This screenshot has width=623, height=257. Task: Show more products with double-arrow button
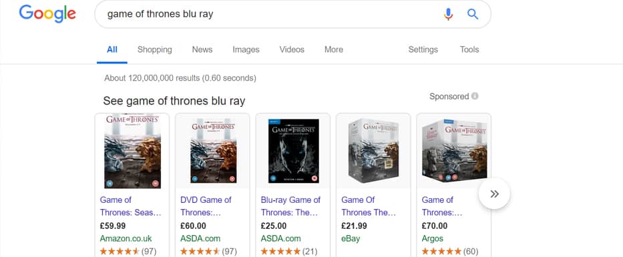(x=494, y=194)
